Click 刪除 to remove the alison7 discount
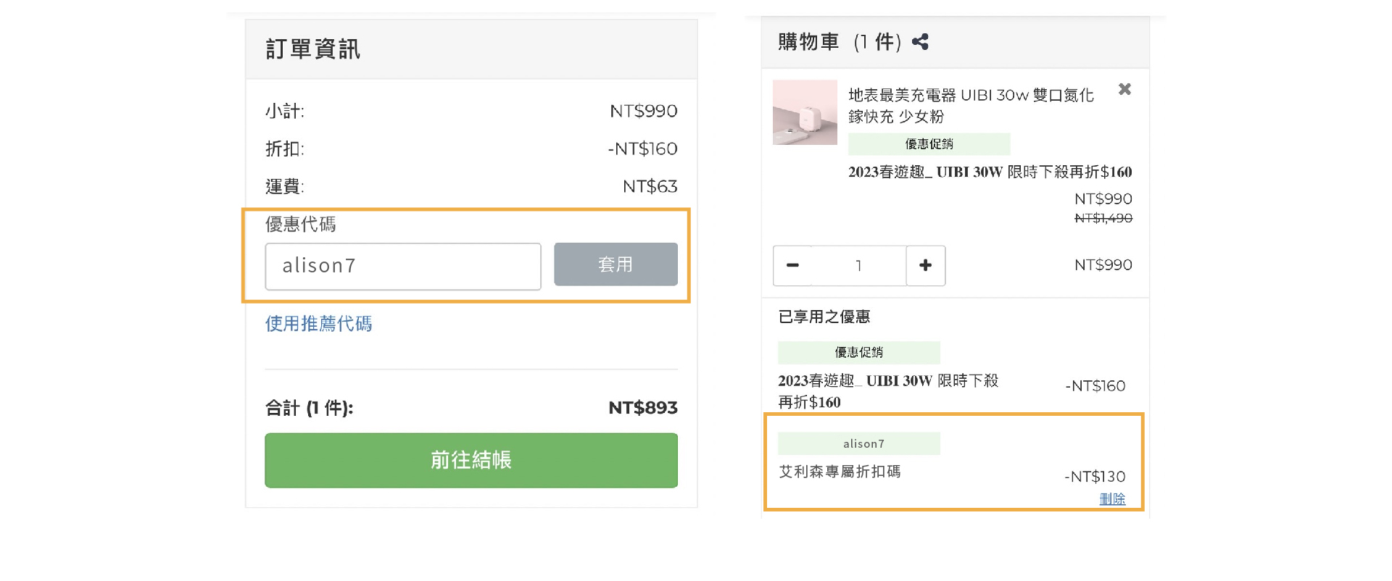The height and width of the screenshot is (581, 1392). [1114, 498]
